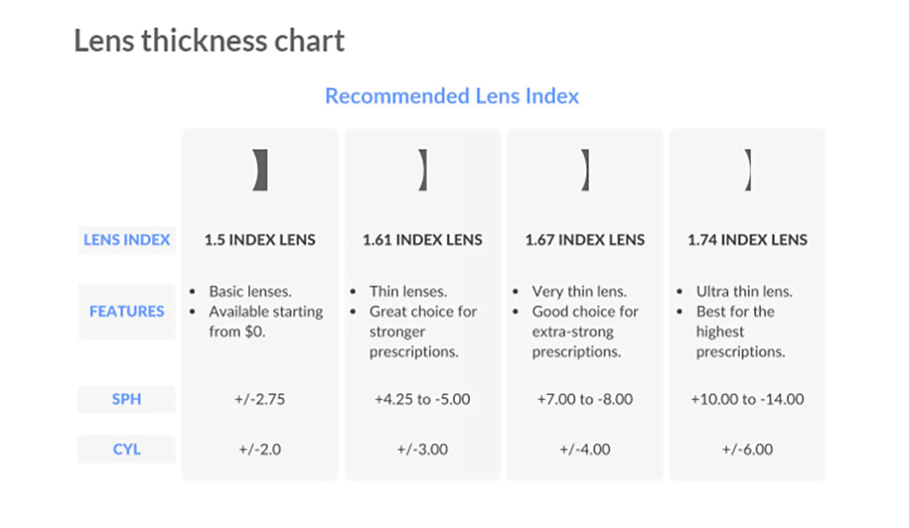Select the FEATURES row label

(x=126, y=311)
